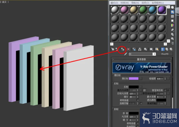Open the Material/Map Navigator icon
This screenshot has height=127, width=179.
pos(172,43)
